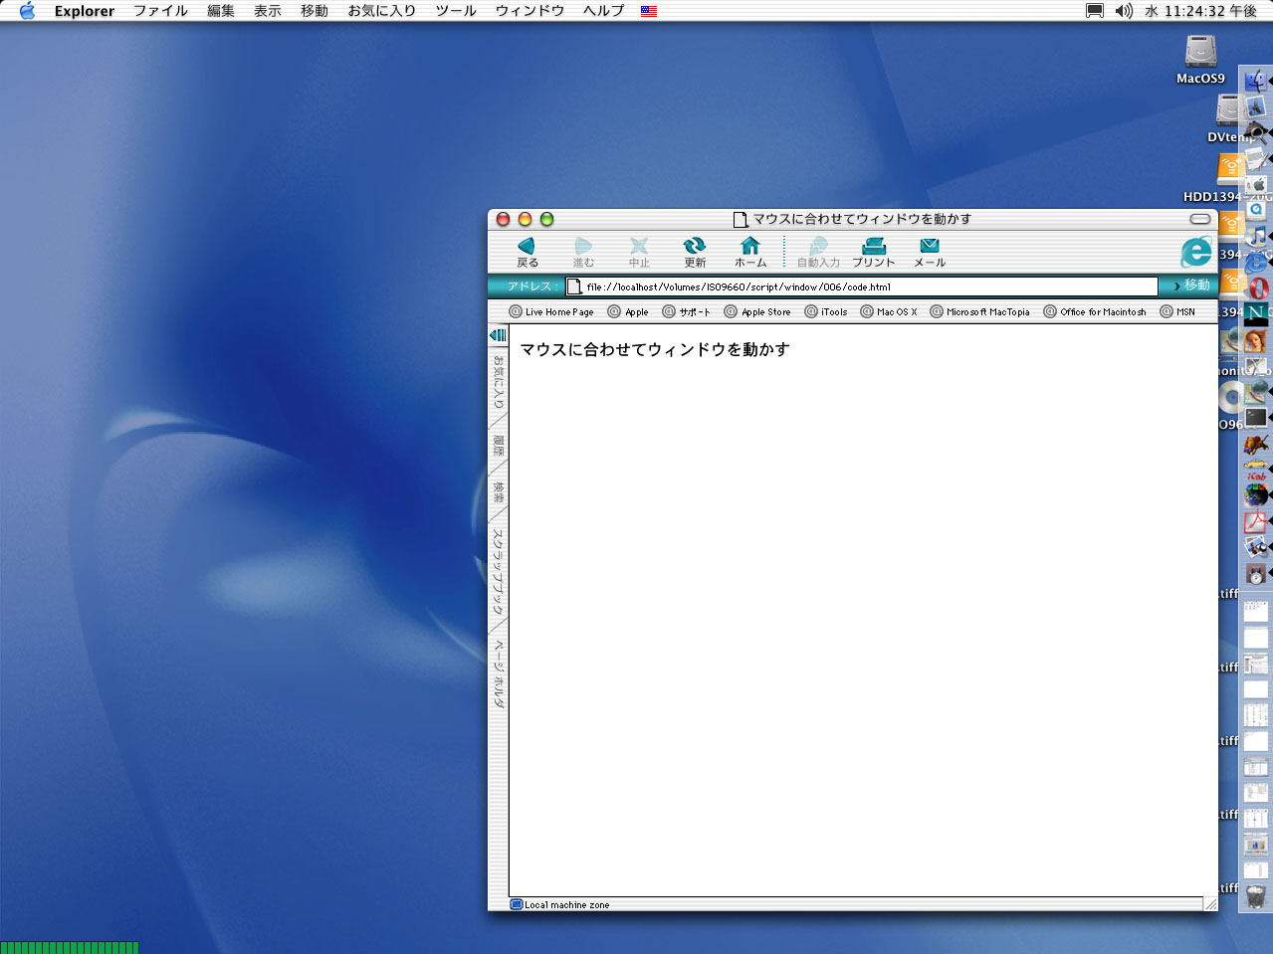
Task: Open the お気に入り sidebar tab
Action: (499, 383)
